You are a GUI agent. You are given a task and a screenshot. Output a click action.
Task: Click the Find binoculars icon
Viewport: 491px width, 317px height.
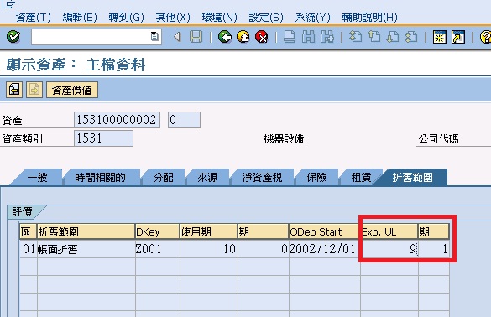point(308,37)
